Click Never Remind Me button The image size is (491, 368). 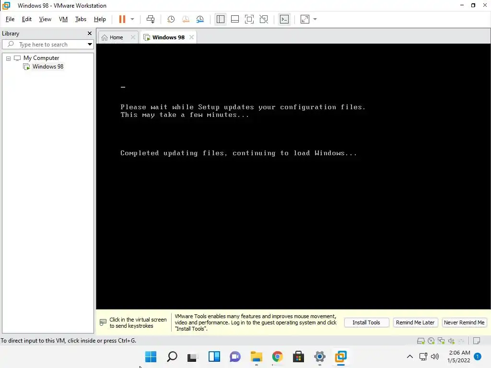pyautogui.click(x=464, y=322)
